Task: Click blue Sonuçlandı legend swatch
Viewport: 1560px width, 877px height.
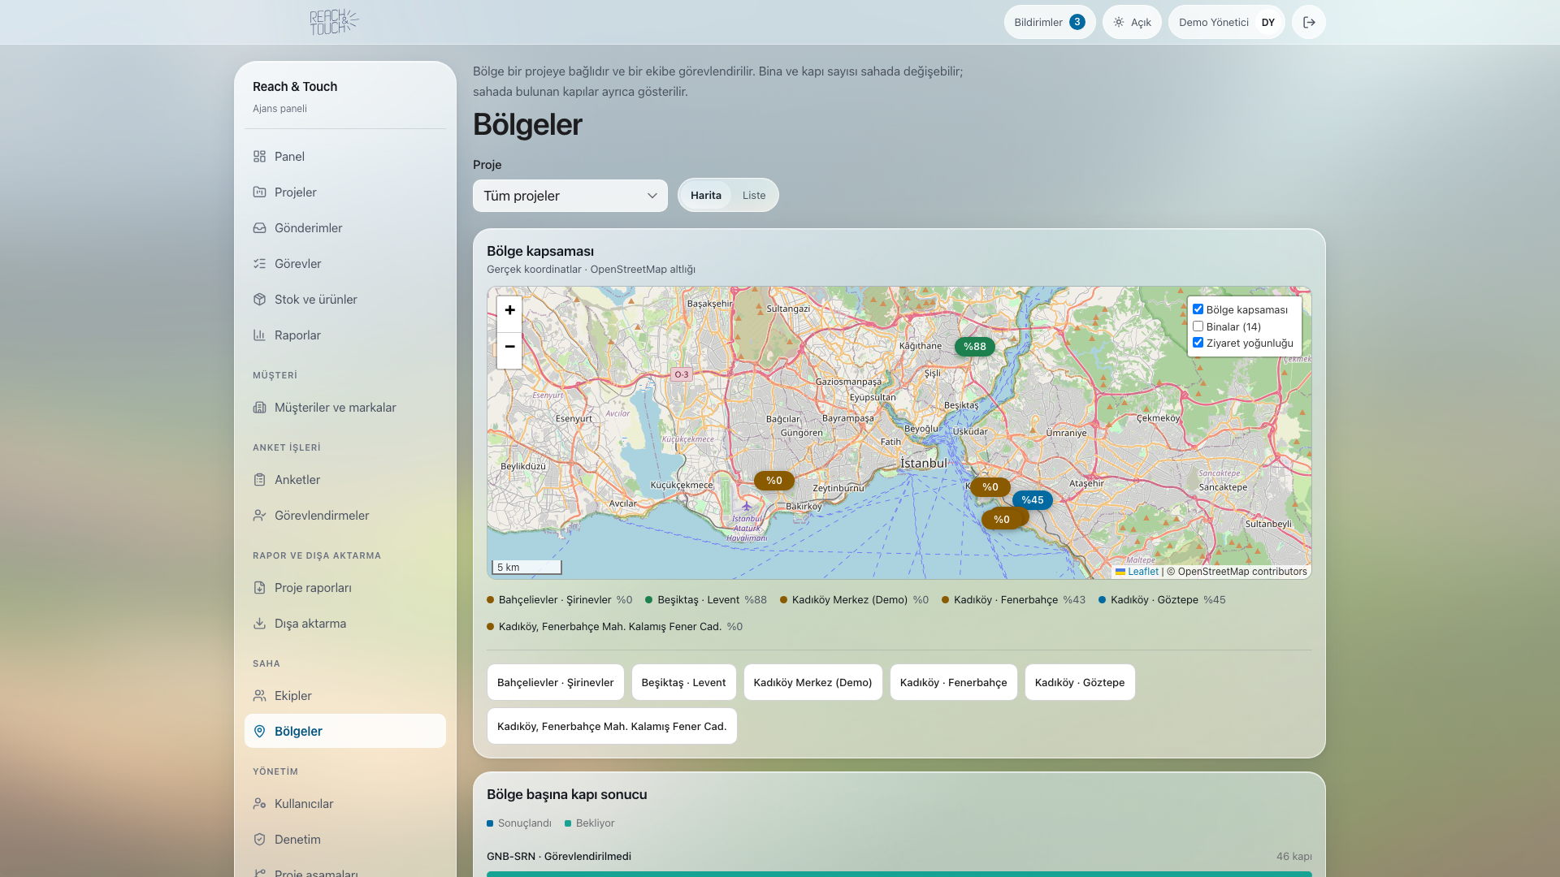Action: (x=490, y=823)
